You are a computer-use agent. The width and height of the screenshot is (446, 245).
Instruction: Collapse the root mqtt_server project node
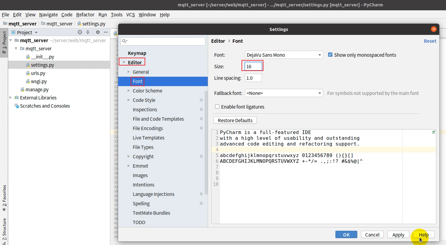[x=11, y=40]
